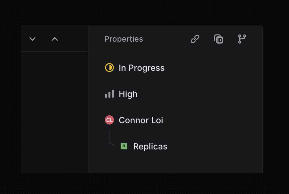Open the status dropdown showing In Progress
This screenshot has width=289, height=194.
click(142, 68)
